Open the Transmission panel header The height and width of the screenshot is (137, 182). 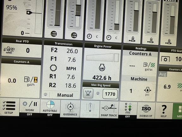coord(64,44)
